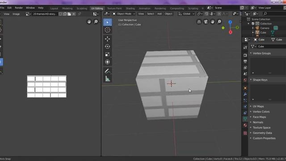Open the Material properties tab
The width and height of the screenshot is (286, 161).
click(245, 125)
